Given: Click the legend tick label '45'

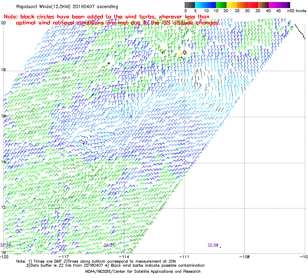Looking at the screenshot, I should [279, 11].
